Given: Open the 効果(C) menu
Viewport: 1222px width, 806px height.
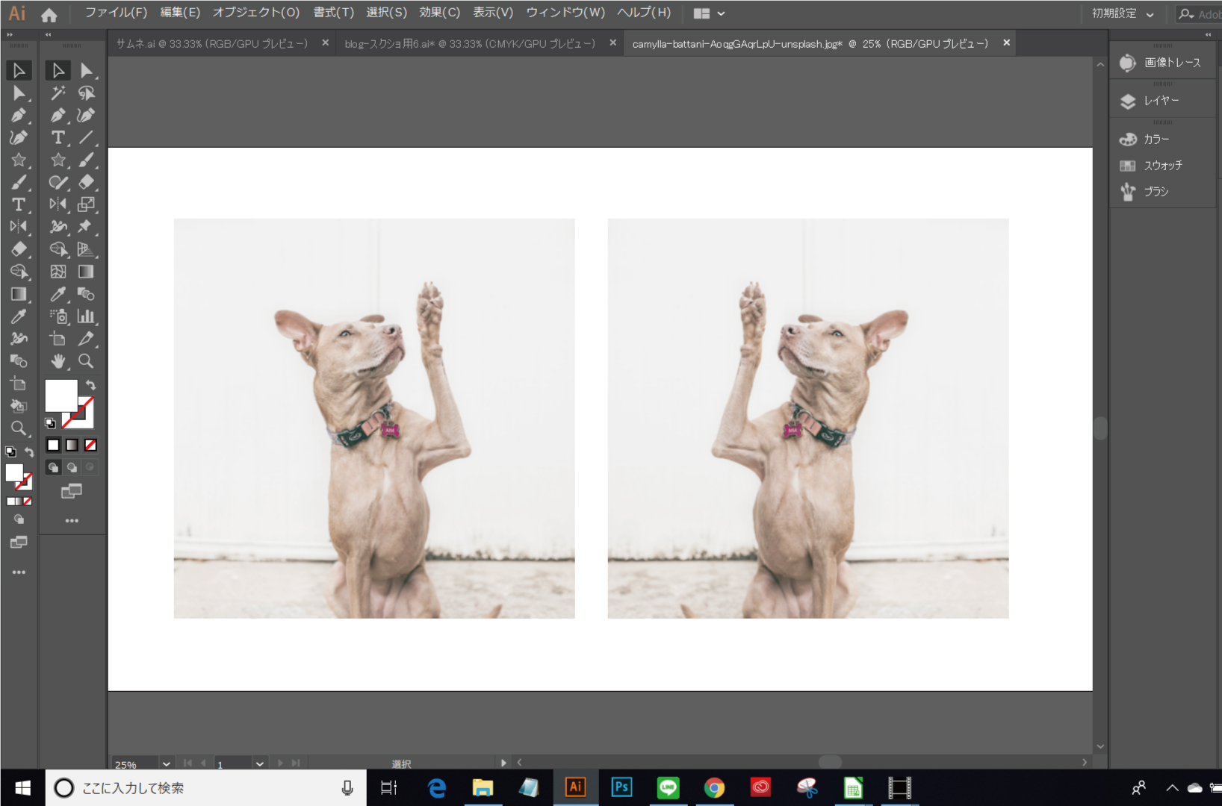Looking at the screenshot, I should coord(439,13).
